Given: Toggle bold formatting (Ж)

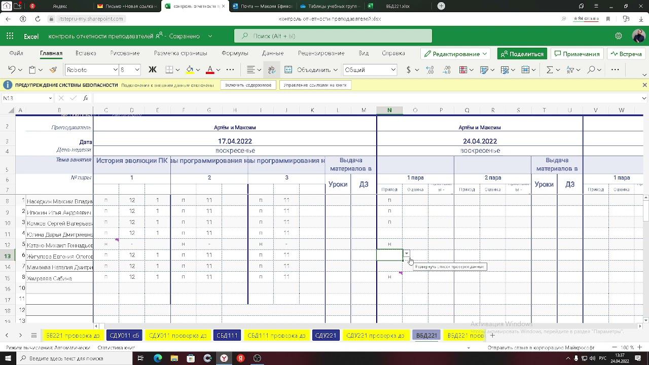Looking at the screenshot, I should [152, 70].
